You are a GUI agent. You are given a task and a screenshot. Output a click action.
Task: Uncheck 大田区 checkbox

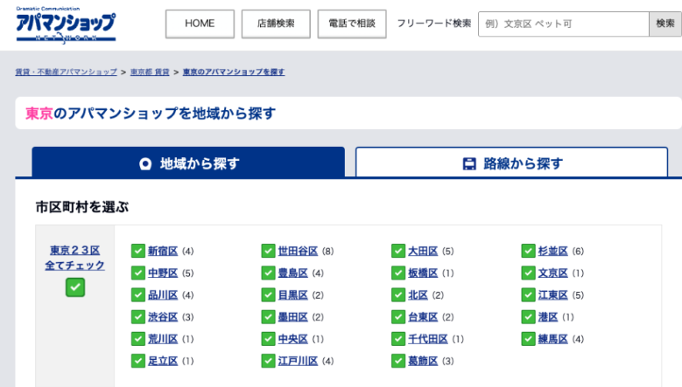click(x=398, y=251)
